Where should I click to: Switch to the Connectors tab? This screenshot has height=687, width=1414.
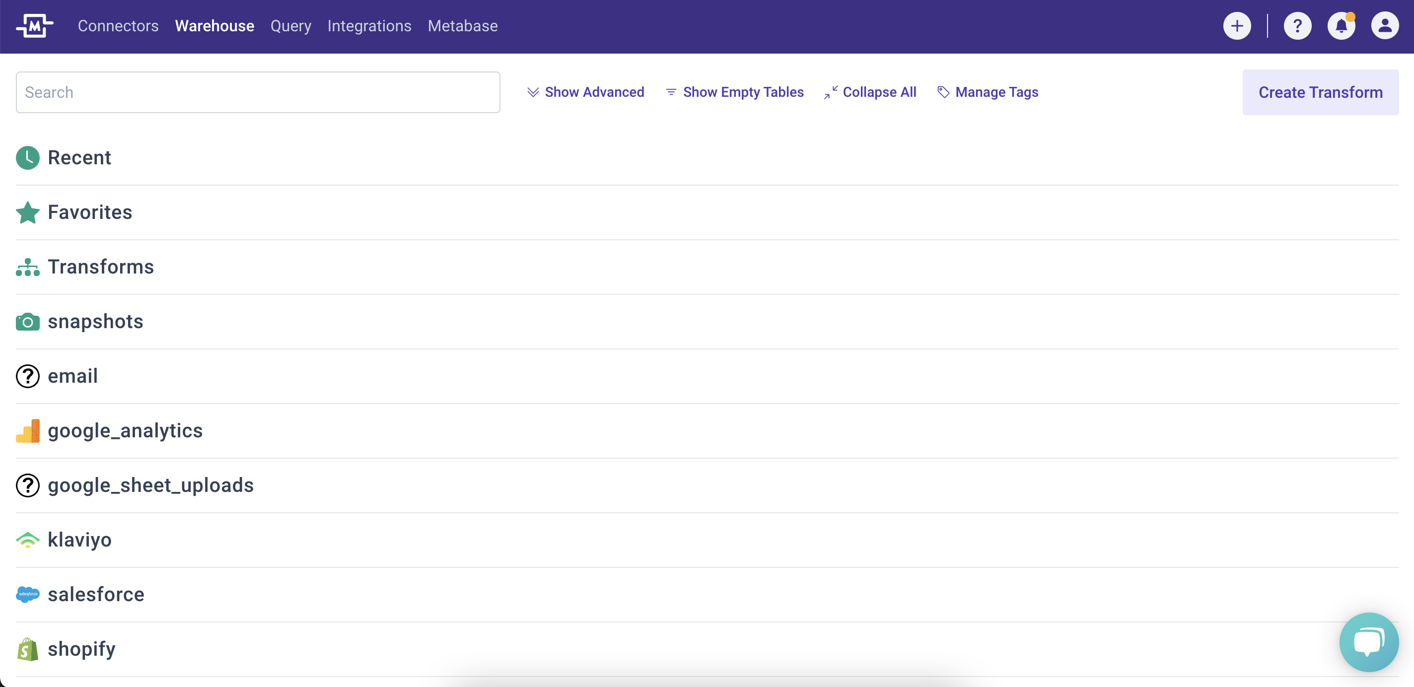118,26
